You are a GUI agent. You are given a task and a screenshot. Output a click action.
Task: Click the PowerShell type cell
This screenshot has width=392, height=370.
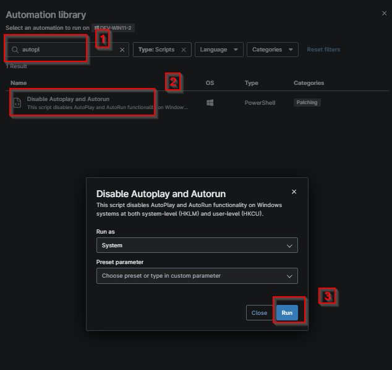[260, 103]
